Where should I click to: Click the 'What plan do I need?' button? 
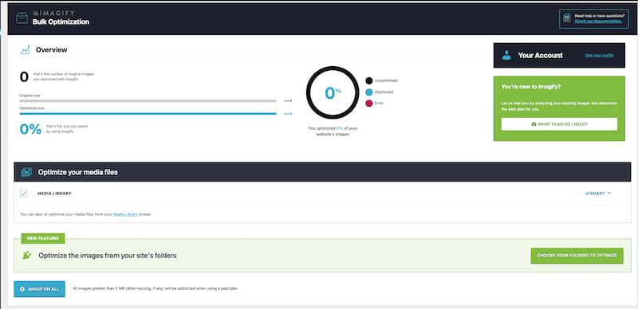tap(559, 124)
